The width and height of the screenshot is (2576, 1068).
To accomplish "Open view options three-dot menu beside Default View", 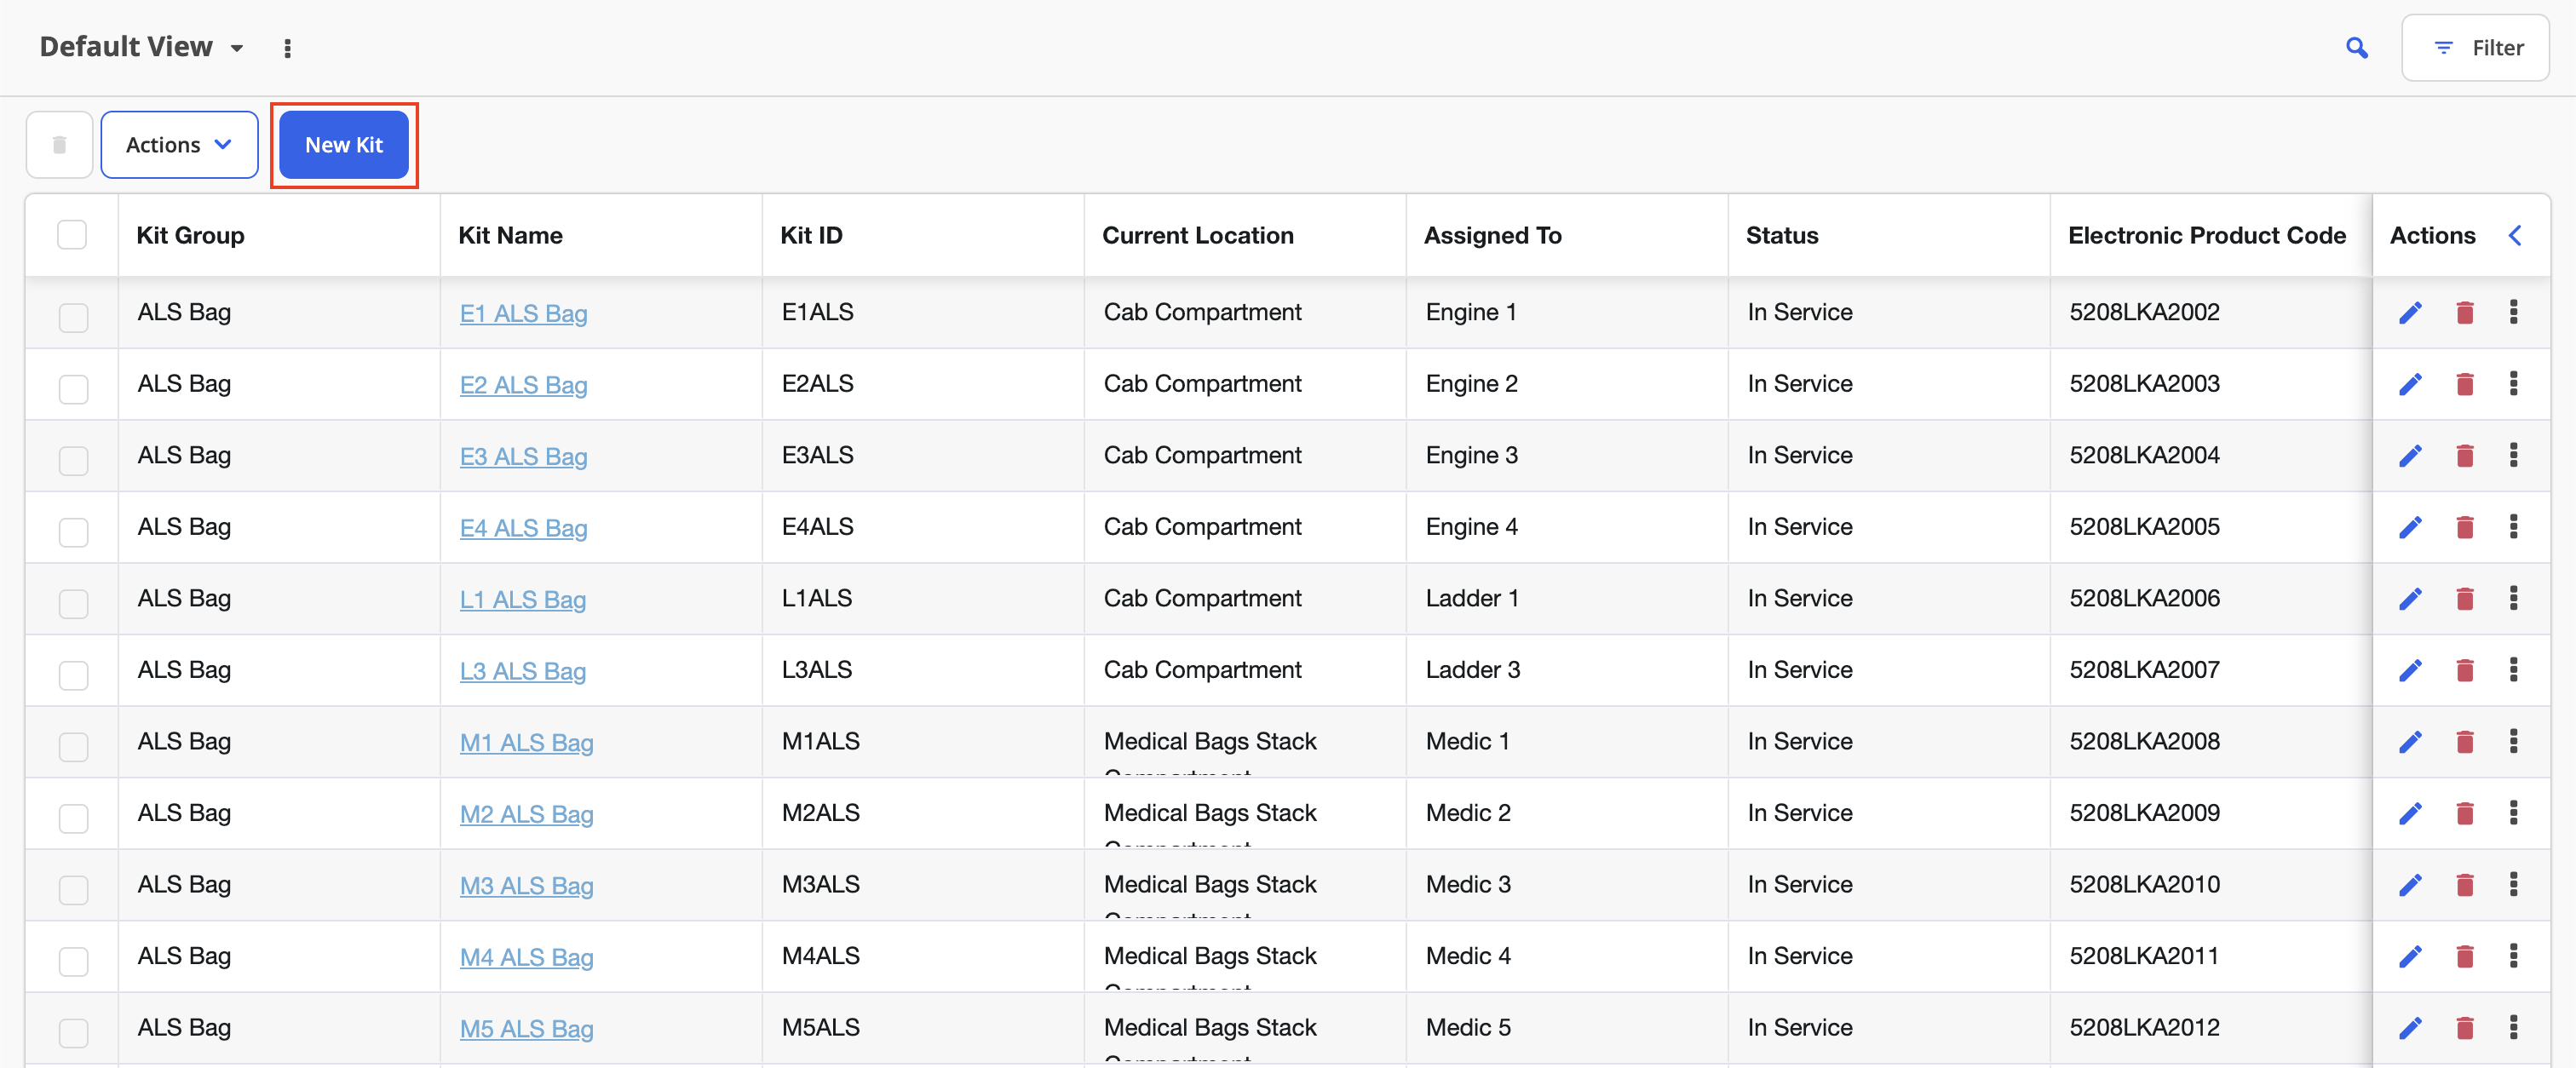I will tap(287, 48).
